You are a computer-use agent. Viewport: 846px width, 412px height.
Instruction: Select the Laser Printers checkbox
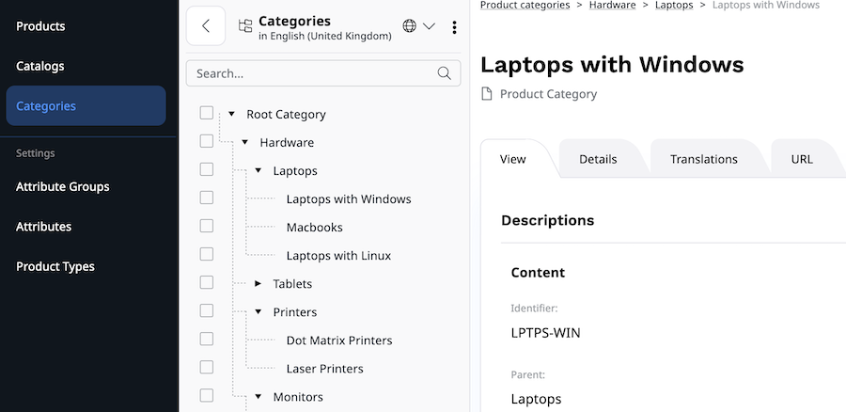click(207, 368)
